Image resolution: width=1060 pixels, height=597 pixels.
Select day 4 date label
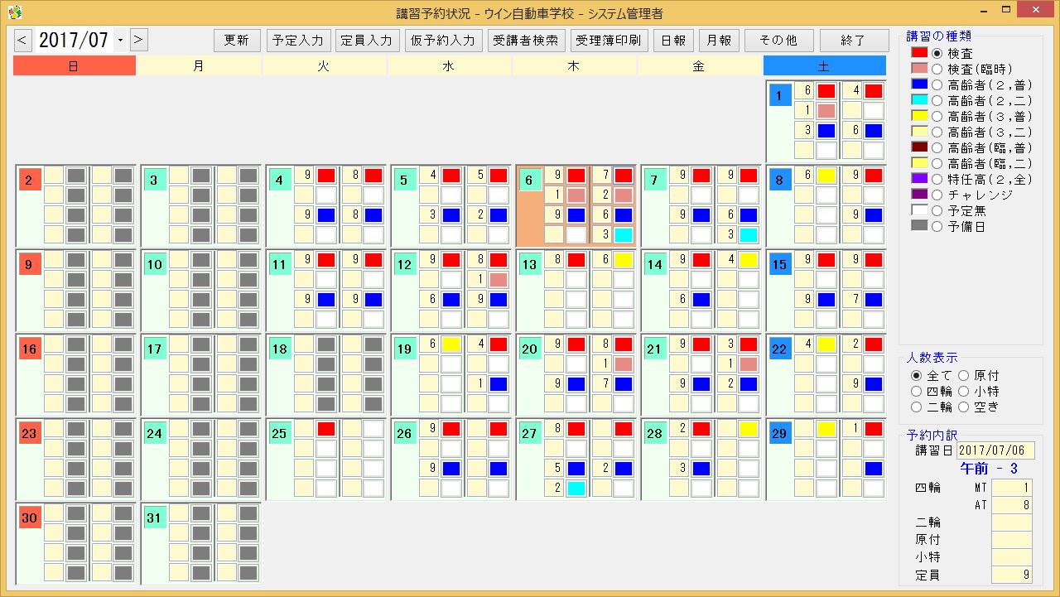(x=279, y=180)
